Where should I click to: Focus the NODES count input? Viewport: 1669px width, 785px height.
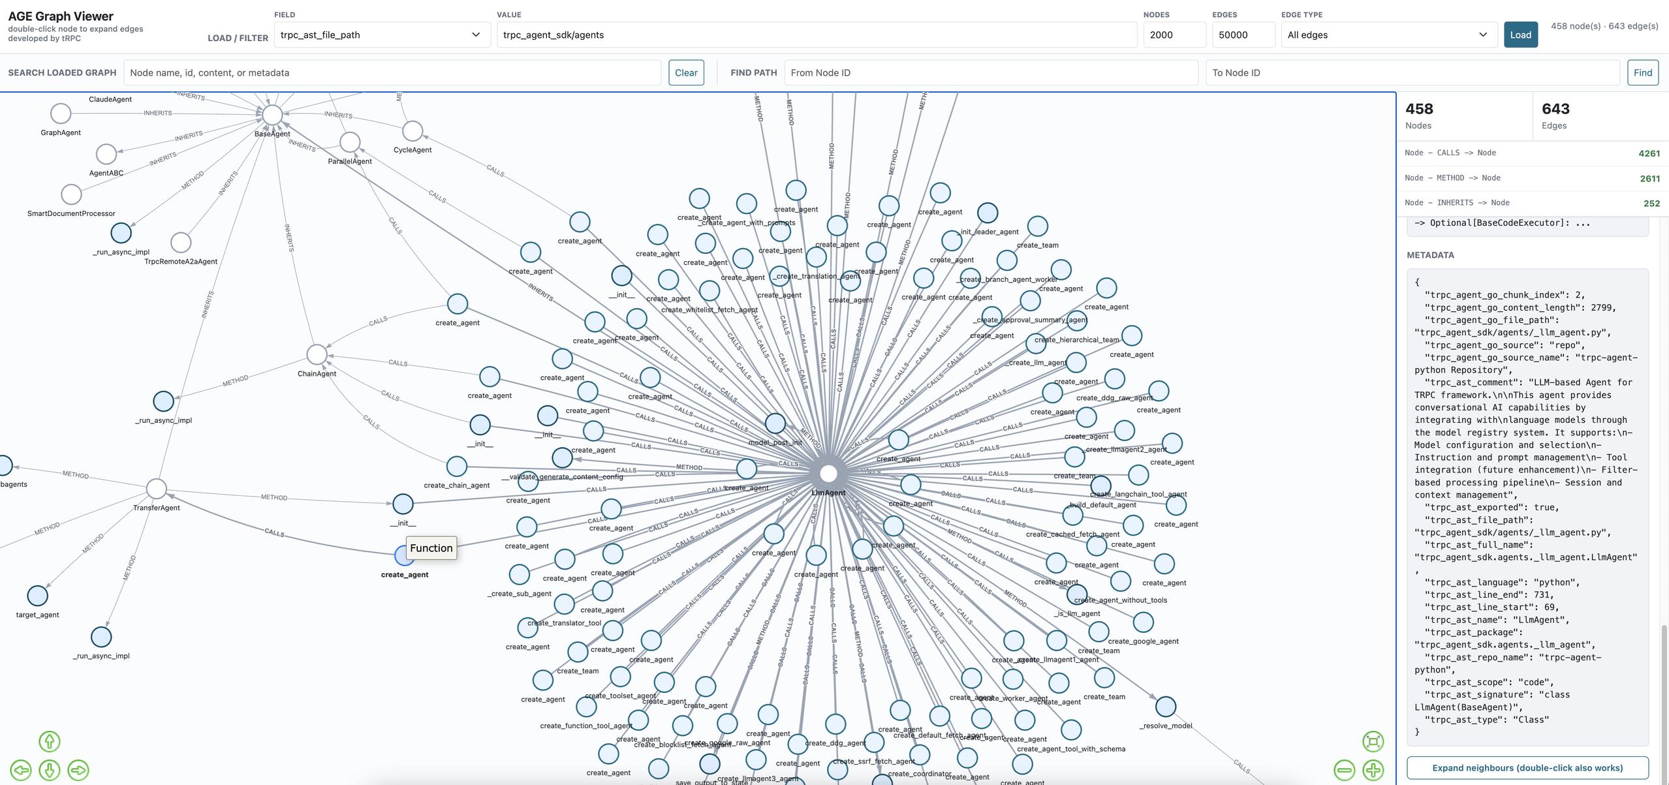(x=1175, y=35)
